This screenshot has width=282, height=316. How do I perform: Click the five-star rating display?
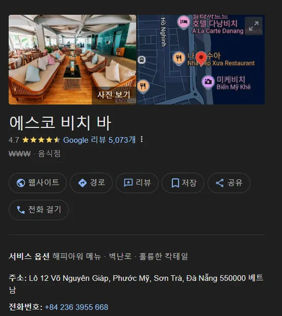click(41, 140)
